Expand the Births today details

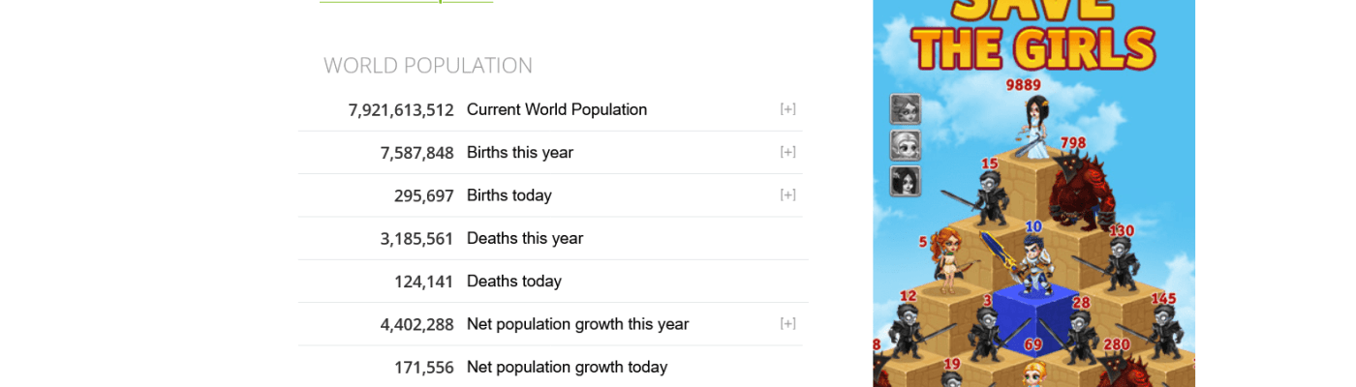click(x=787, y=194)
